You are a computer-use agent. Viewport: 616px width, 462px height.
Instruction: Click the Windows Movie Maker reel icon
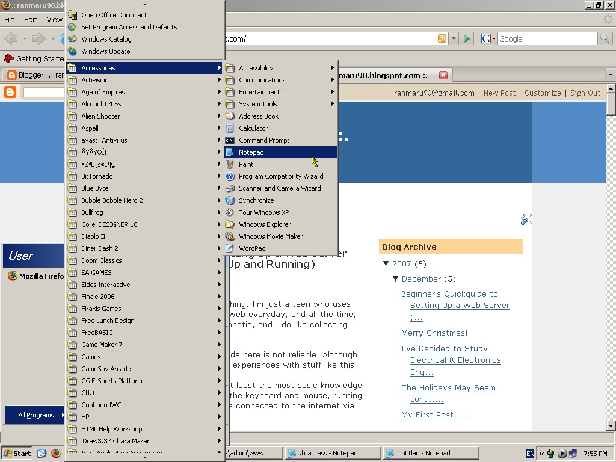pyautogui.click(x=230, y=236)
